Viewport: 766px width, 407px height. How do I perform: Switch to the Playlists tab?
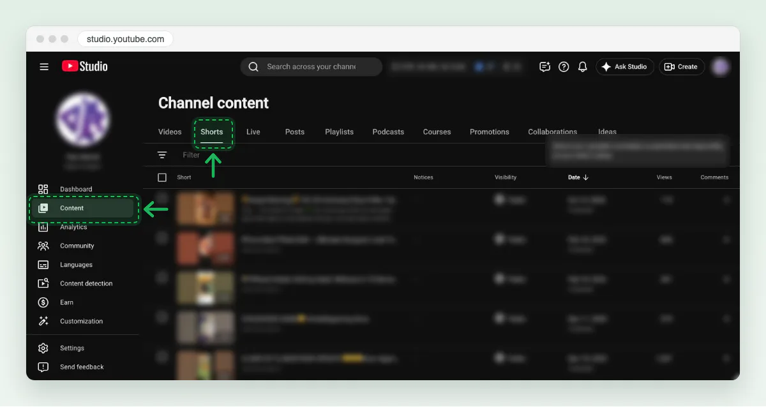[339, 132]
